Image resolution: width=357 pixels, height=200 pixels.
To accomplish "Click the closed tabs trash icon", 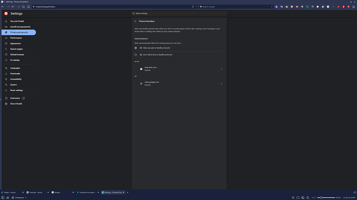I will coord(355,192).
